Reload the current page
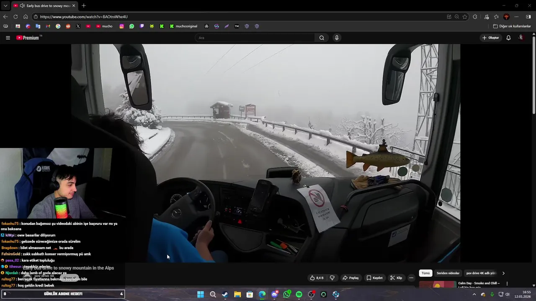 click(x=15, y=17)
